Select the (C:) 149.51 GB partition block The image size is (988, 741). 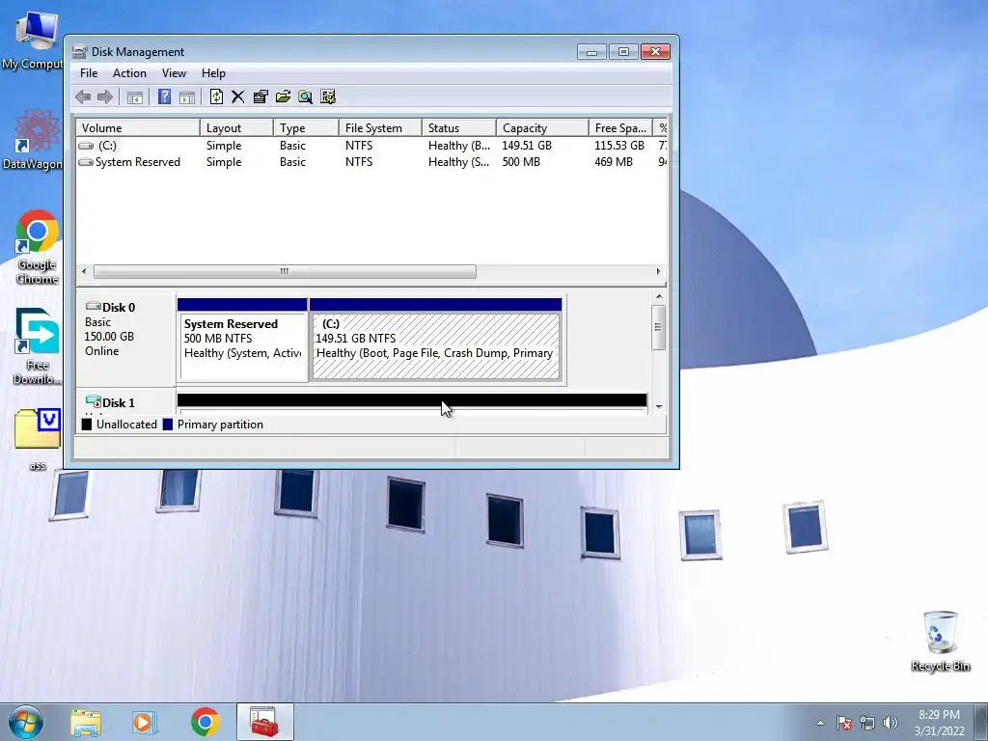(x=436, y=341)
